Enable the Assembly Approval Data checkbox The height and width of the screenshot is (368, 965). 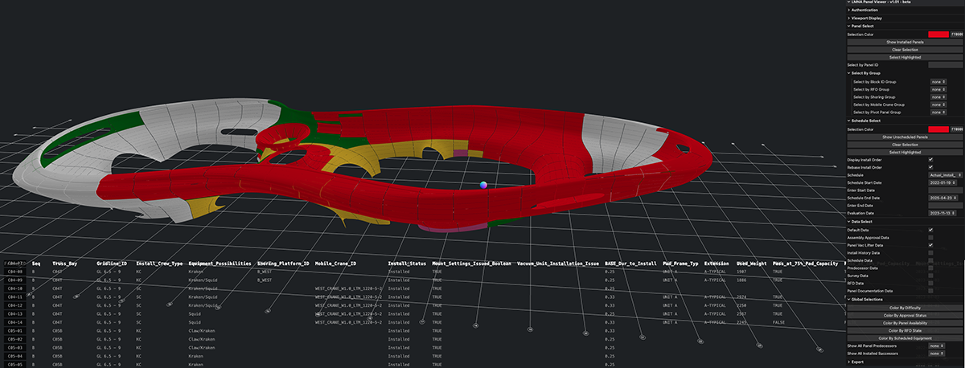tap(931, 238)
